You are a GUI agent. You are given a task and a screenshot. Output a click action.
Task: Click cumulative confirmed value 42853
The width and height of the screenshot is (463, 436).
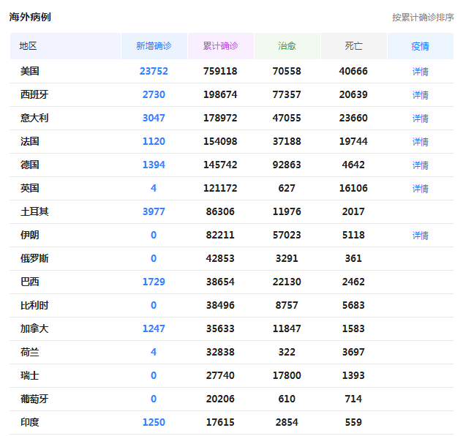220,258
